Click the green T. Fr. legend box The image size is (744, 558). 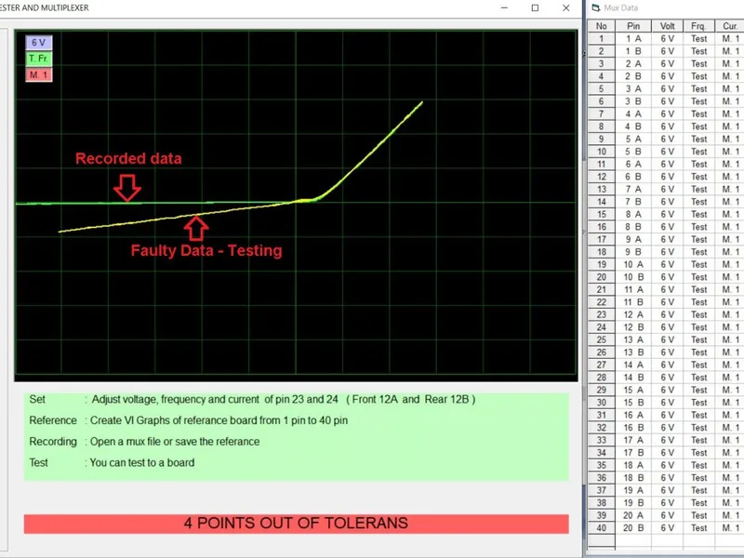(38, 59)
